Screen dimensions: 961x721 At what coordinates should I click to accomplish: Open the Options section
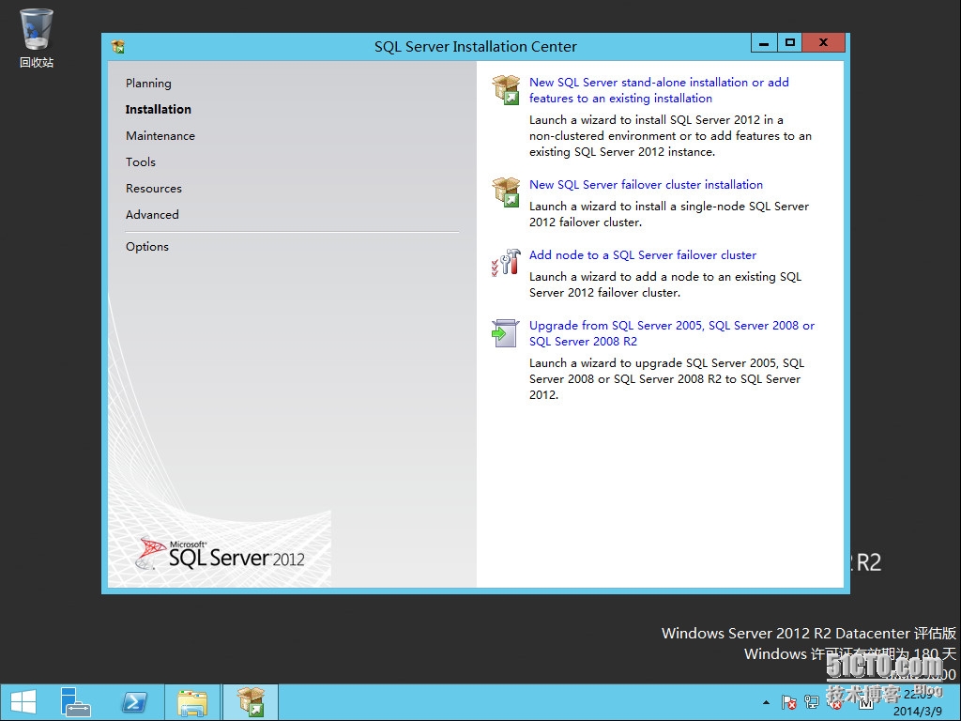click(147, 247)
